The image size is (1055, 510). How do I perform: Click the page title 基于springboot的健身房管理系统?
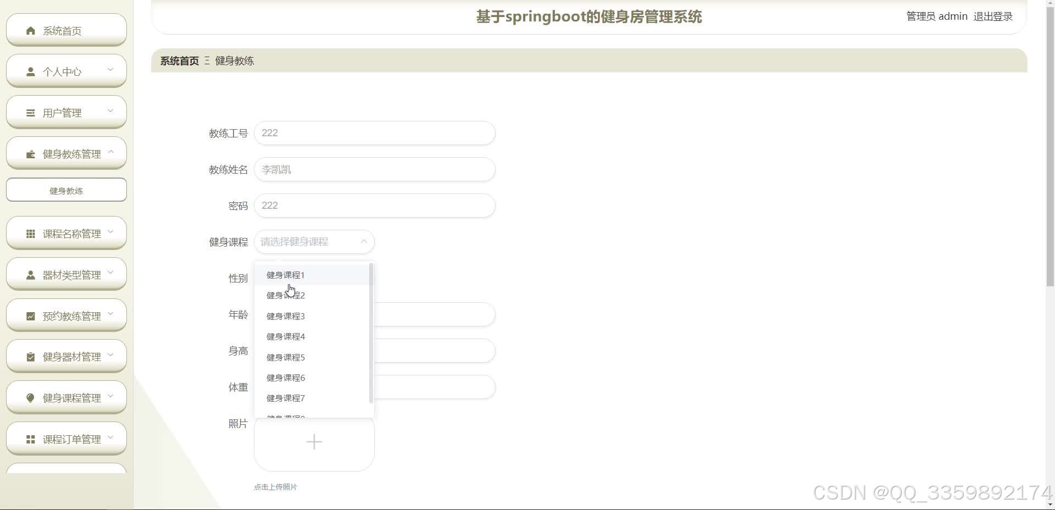588,16
